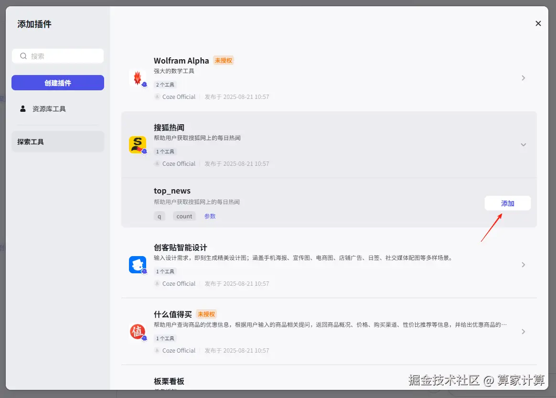This screenshot has width=556, height=398.
Task: Click Coze Official under 搜狐热闻
Action: click(x=179, y=163)
